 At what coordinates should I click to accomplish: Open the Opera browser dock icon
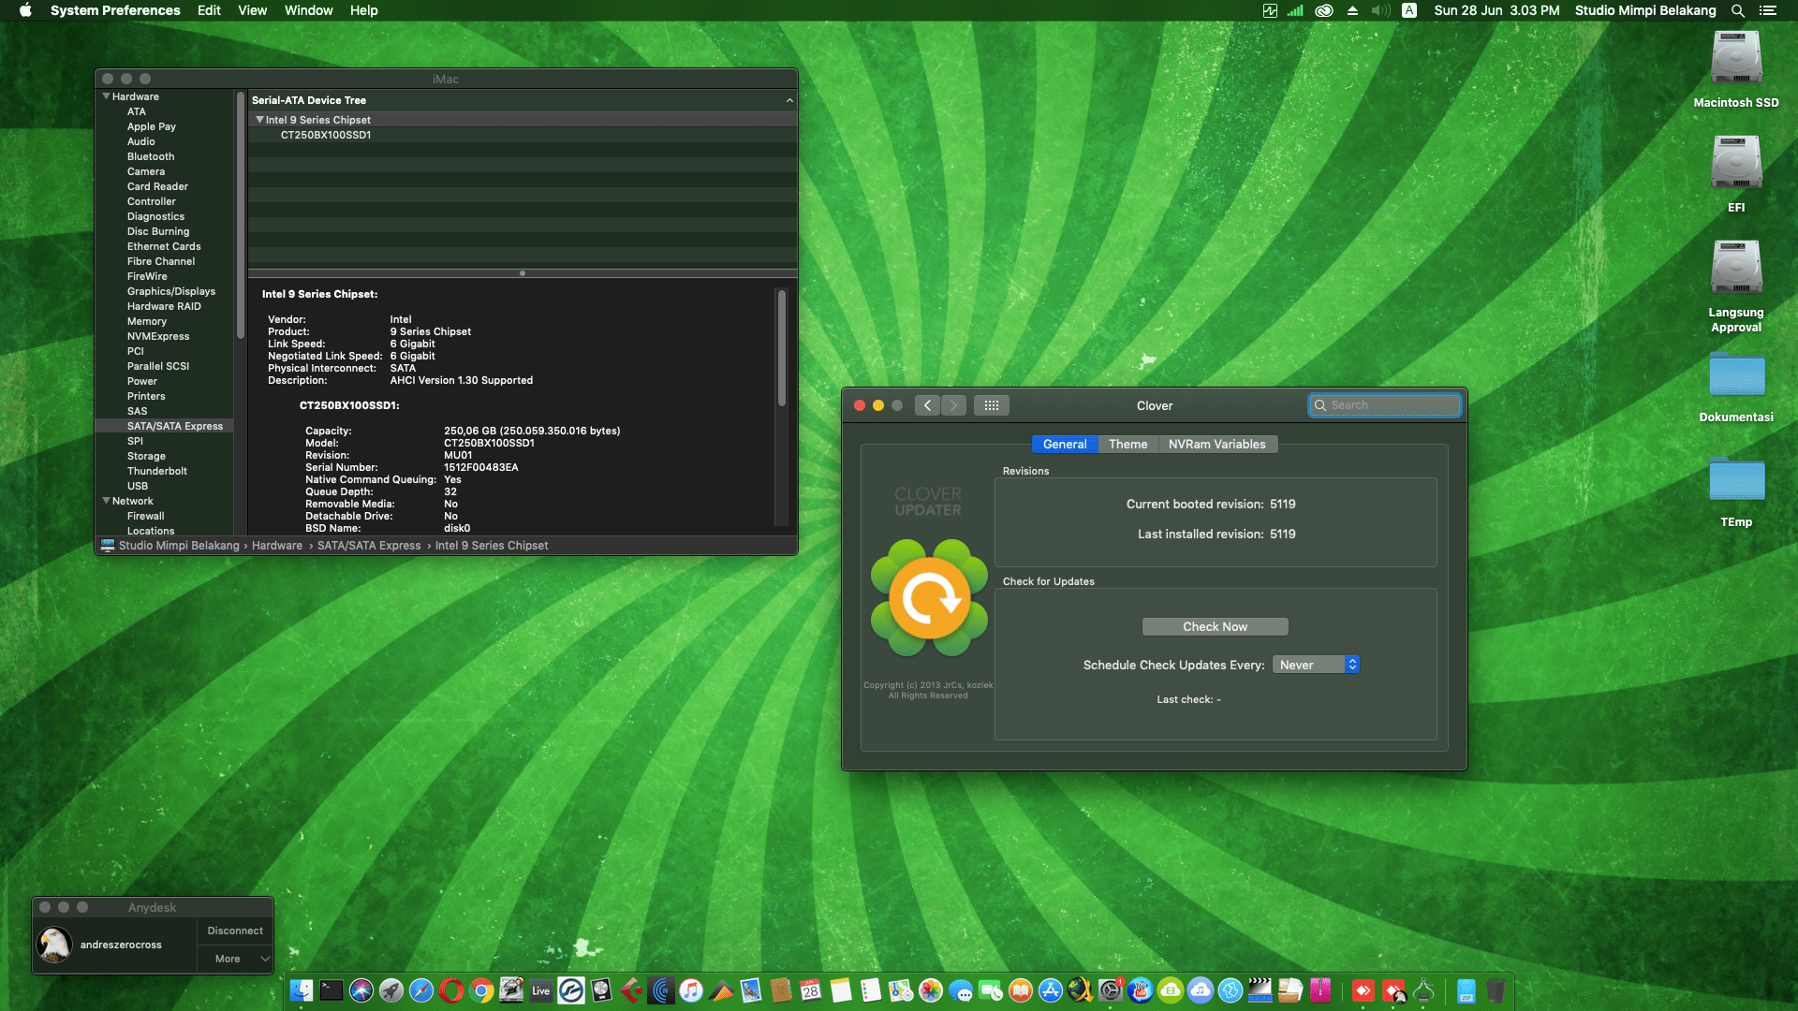(x=451, y=990)
